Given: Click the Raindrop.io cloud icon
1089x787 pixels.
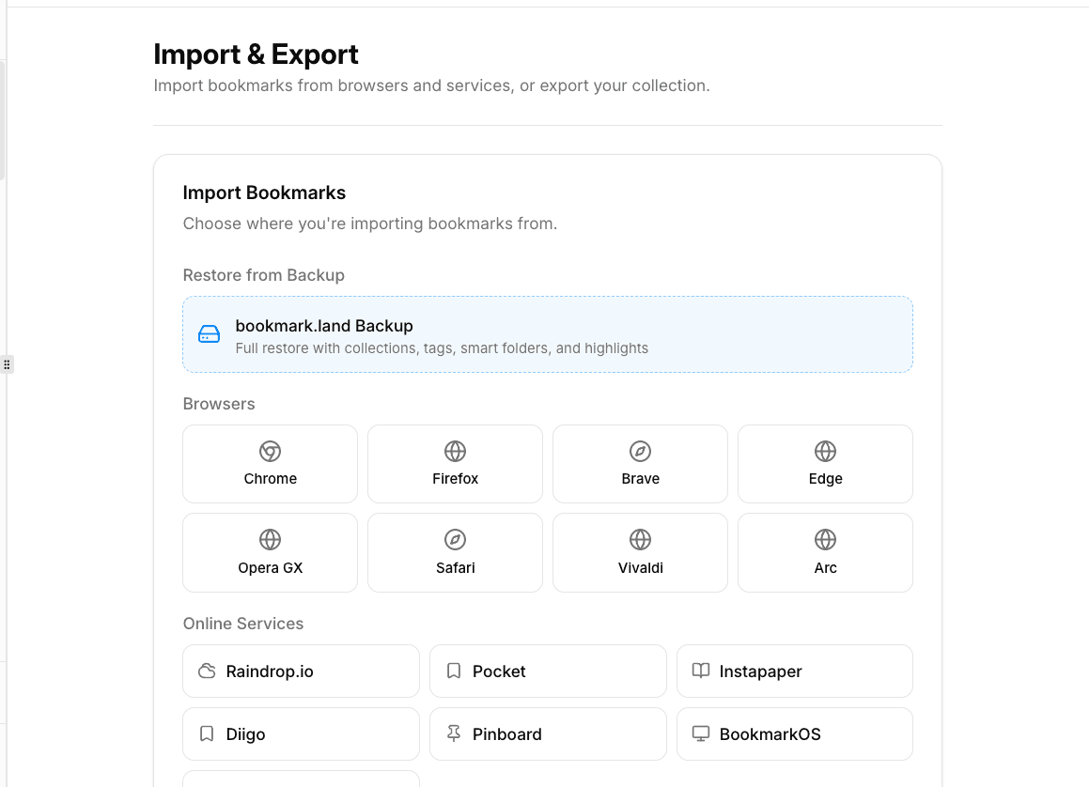Looking at the screenshot, I should click(207, 671).
